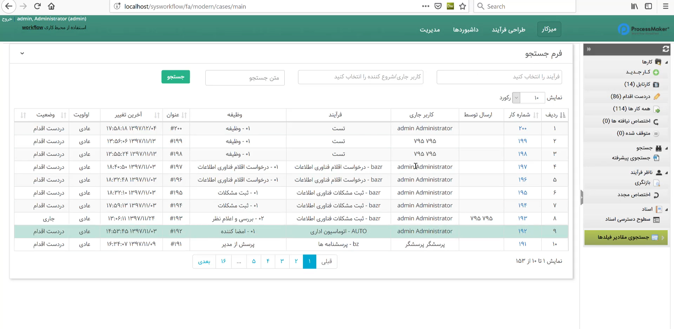Click the unassigned cases icon
674x329 pixels.
[x=656, y=122]
